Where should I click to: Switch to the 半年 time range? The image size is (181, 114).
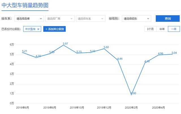pos(162,29)
